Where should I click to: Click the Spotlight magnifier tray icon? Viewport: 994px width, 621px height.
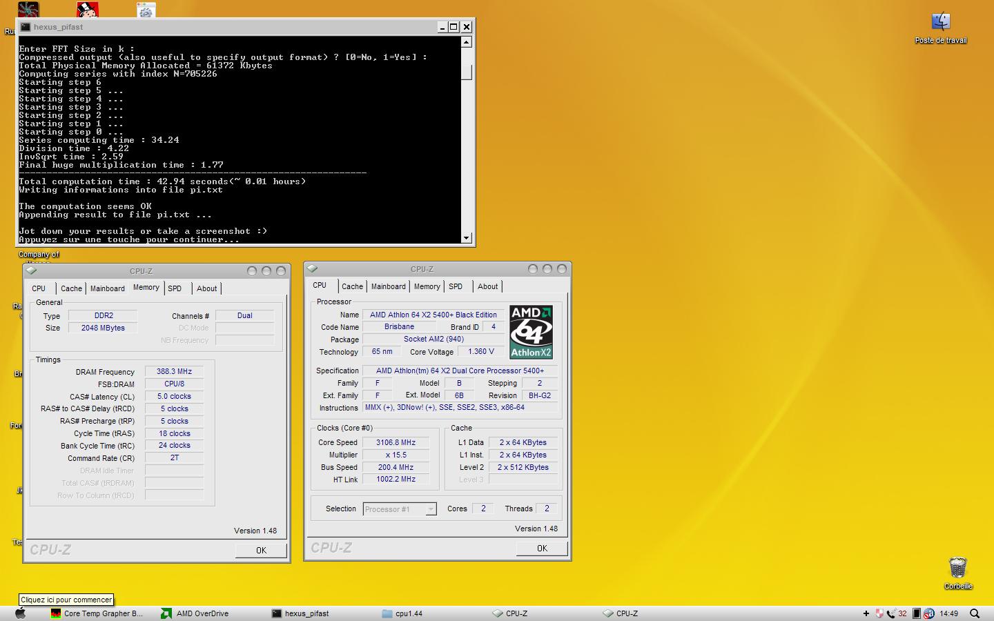(975, 613)
